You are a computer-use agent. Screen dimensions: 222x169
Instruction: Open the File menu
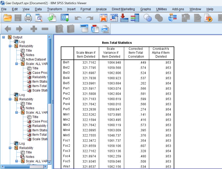(x=4, y=9)
